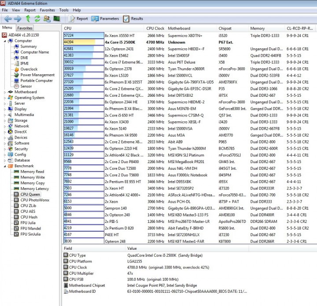The width and height of the screenshot is (317, 306).
Task: Sort by the Motherboard column header
Action: [x=191, y=28]
